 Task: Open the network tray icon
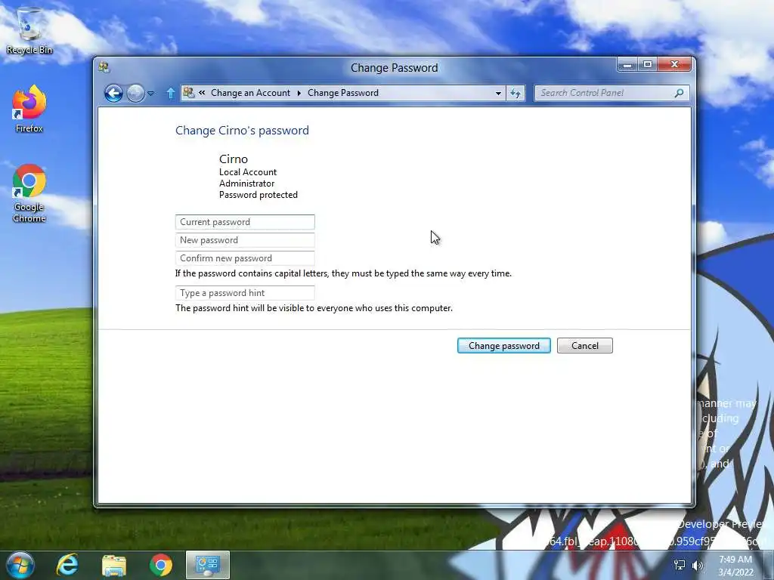coord(680,565)
